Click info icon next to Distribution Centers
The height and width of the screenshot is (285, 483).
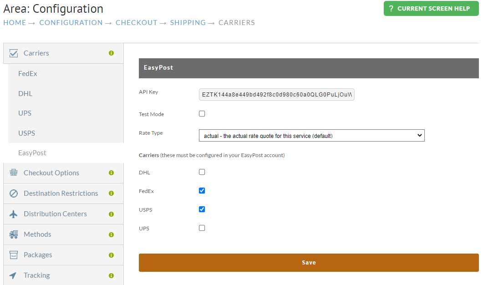pos(111,214)
